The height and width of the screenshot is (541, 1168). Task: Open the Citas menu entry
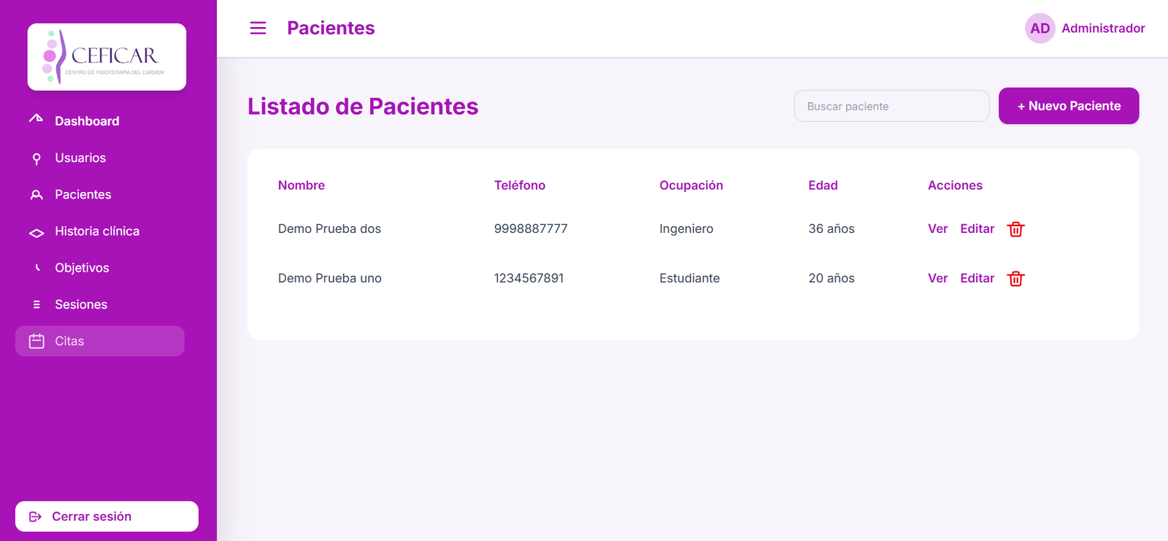tap(100, 341)
